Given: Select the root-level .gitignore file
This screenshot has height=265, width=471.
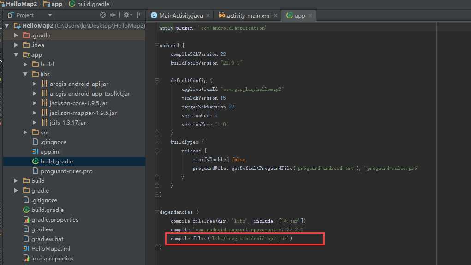Looking at the screenshot, I should pos(44,200).
